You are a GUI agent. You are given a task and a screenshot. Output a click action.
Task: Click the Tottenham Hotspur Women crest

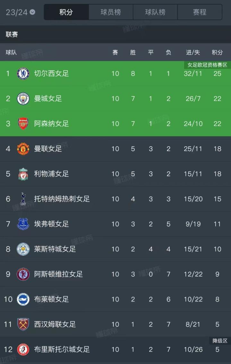click(23, 199)
